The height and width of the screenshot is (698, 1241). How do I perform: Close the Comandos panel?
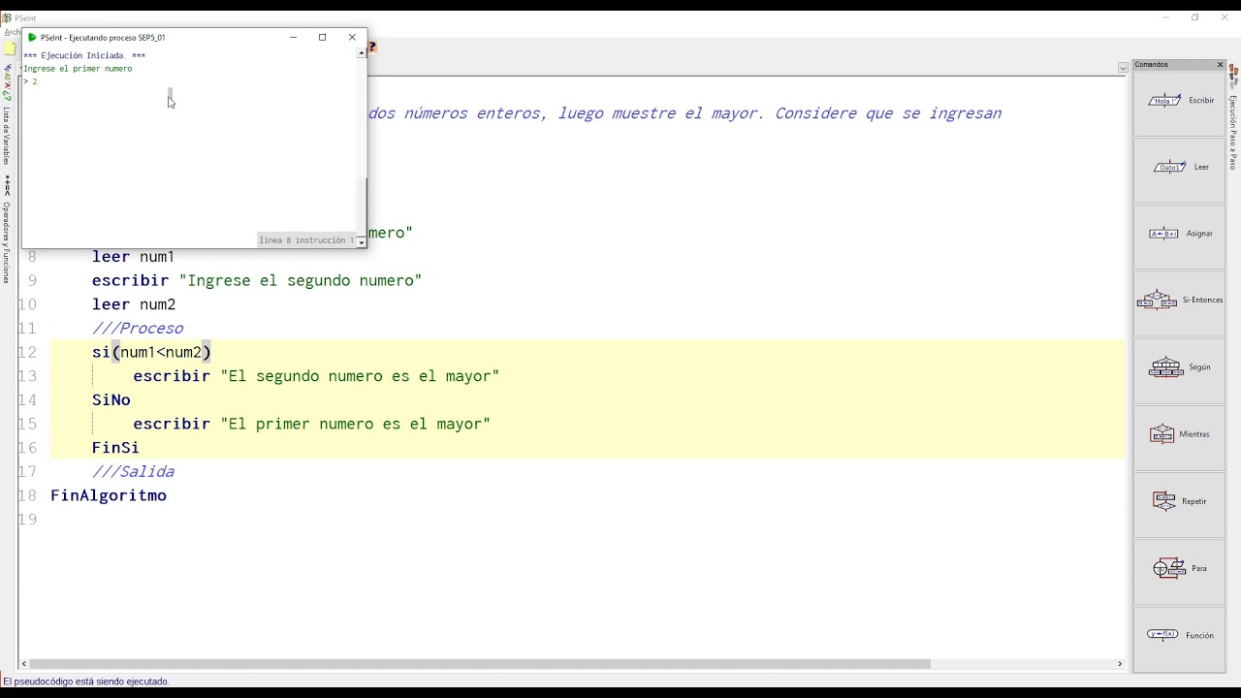[1220, 65]
